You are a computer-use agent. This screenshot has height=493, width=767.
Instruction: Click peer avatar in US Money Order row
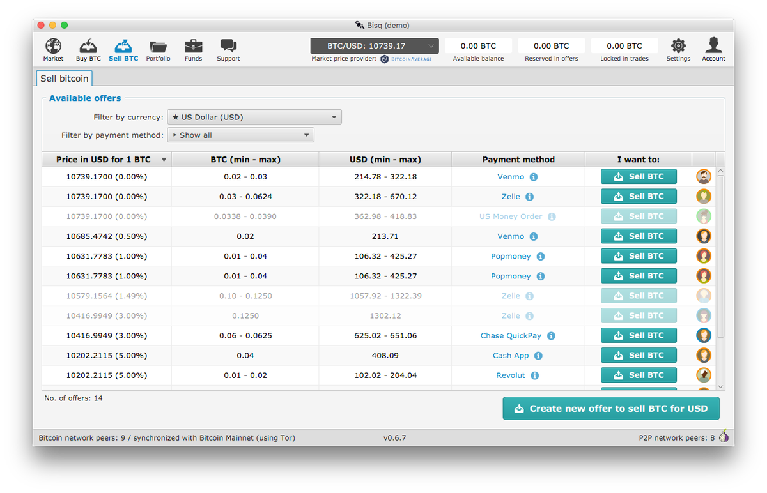click(704, 216)
